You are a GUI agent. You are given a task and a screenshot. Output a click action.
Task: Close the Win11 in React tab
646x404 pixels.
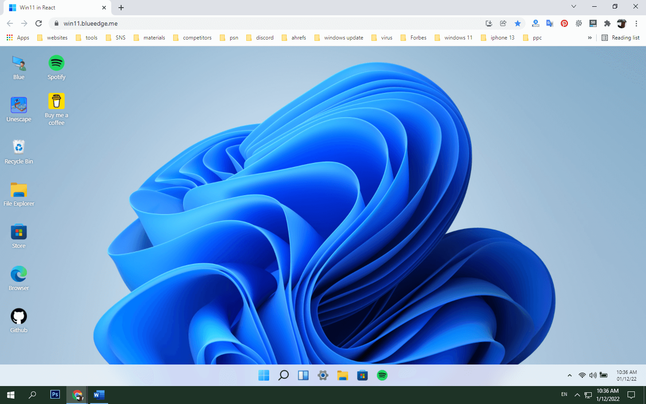pyautogui.click(x=104, y=8)
